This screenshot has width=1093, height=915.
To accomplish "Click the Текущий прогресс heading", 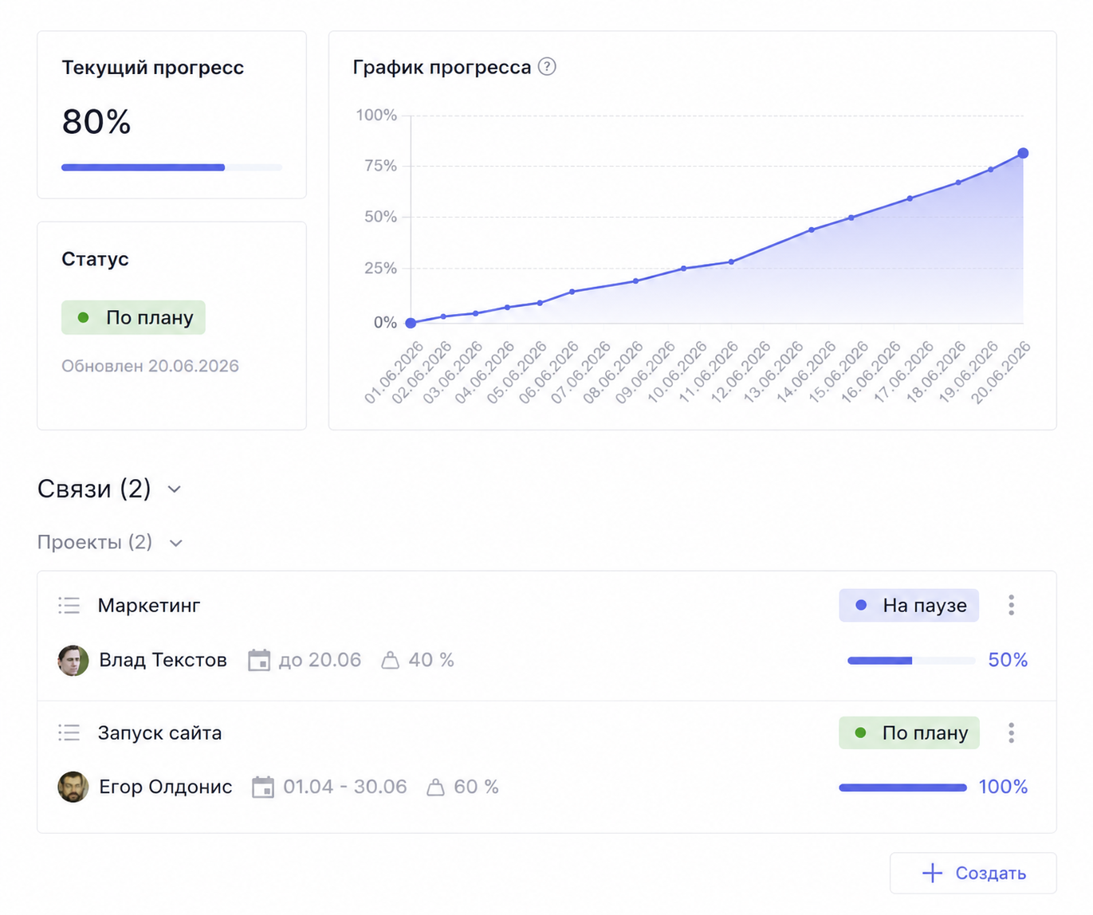I will coord(153,68).
